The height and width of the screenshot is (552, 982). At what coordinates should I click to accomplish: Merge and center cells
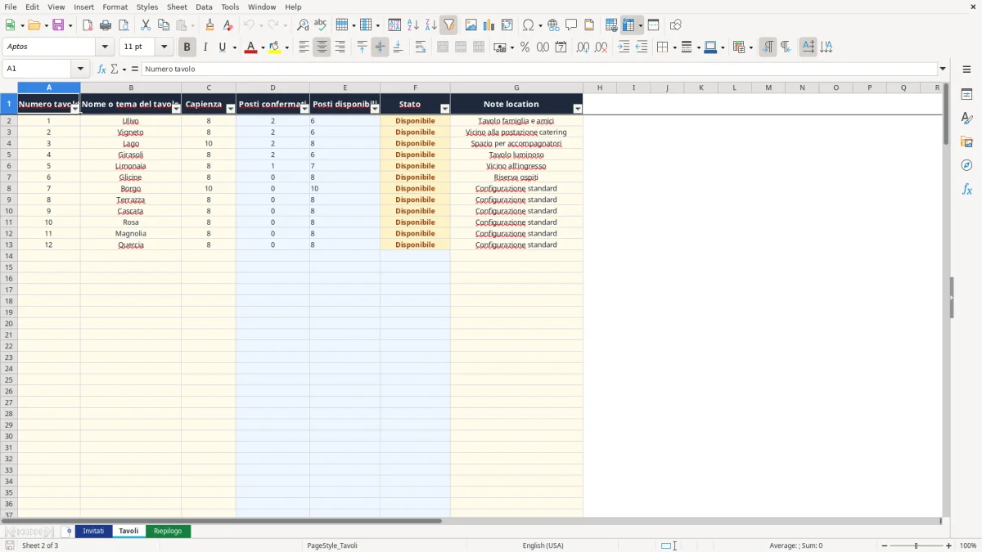click(x=443, y=47)
